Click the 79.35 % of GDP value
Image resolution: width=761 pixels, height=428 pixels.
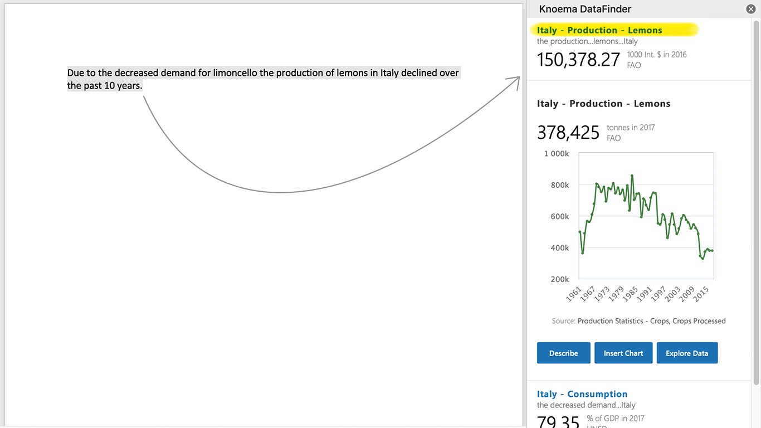click(x=558, y=422)
